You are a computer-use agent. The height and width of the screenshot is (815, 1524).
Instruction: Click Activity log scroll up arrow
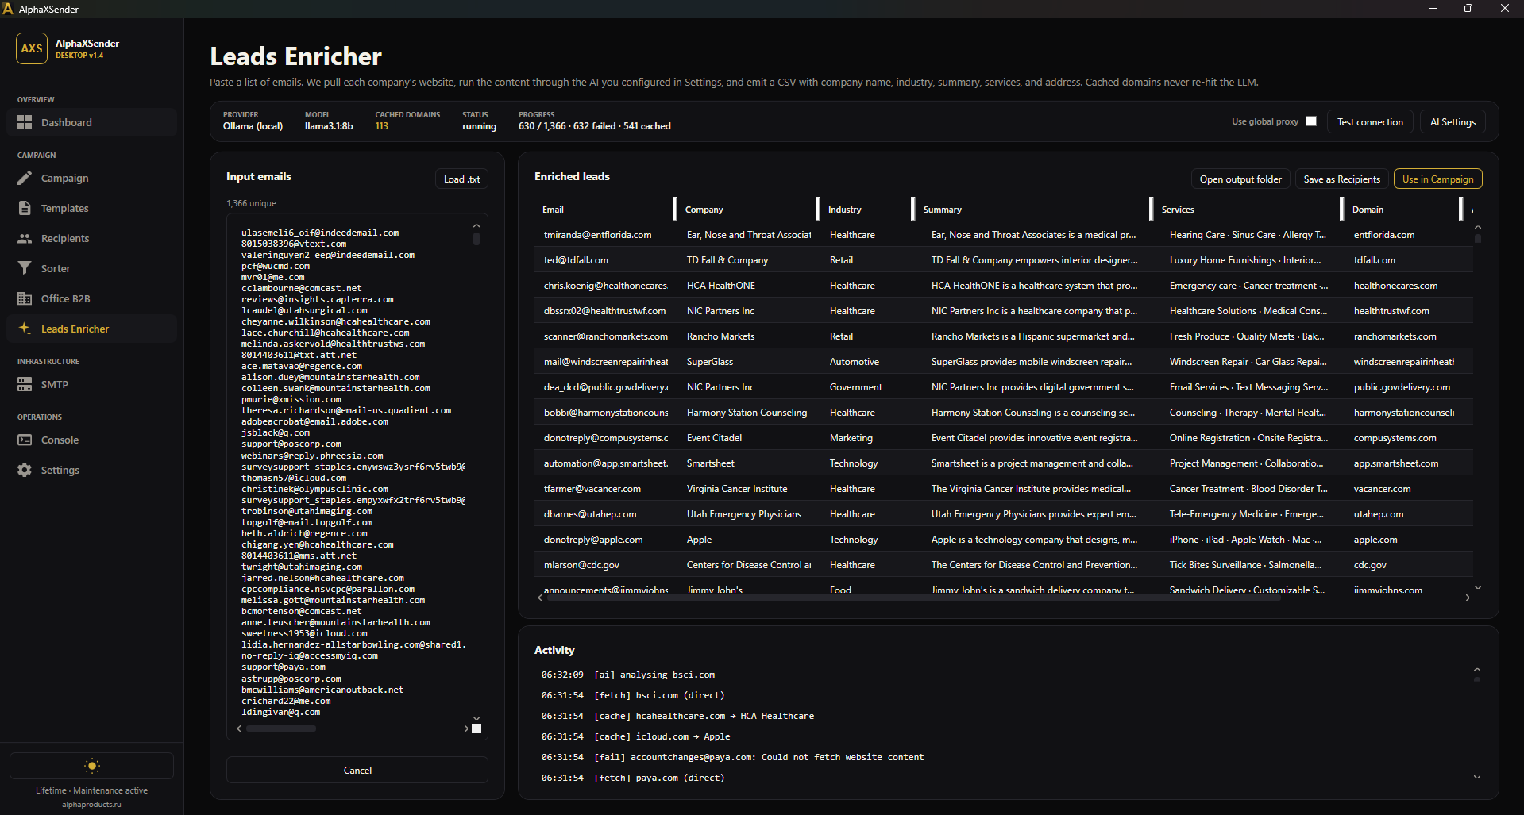[x=1477, y=670]
